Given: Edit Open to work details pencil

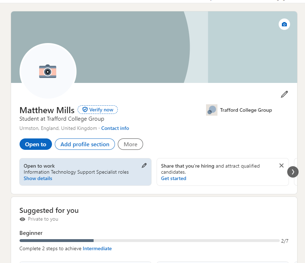Looking at the screenshot, I should (x=144, y=165).
